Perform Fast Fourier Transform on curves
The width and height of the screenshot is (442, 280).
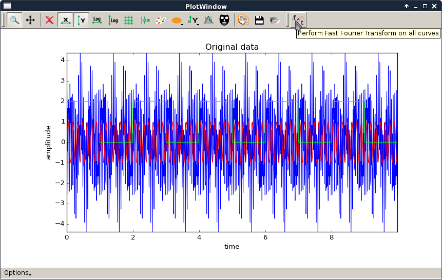pyautogui.click(x=298, y=20)
